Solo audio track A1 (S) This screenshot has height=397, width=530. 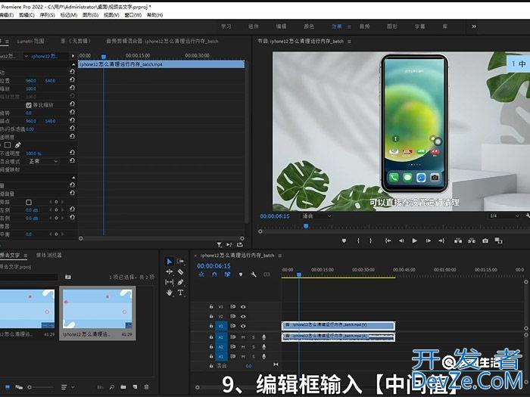(253, 337)
